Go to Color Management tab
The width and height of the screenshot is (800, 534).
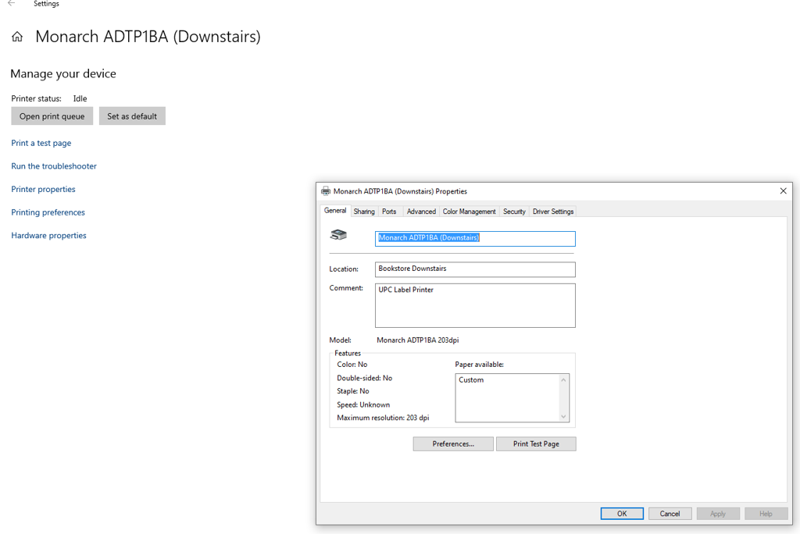[x=469, y=212]
